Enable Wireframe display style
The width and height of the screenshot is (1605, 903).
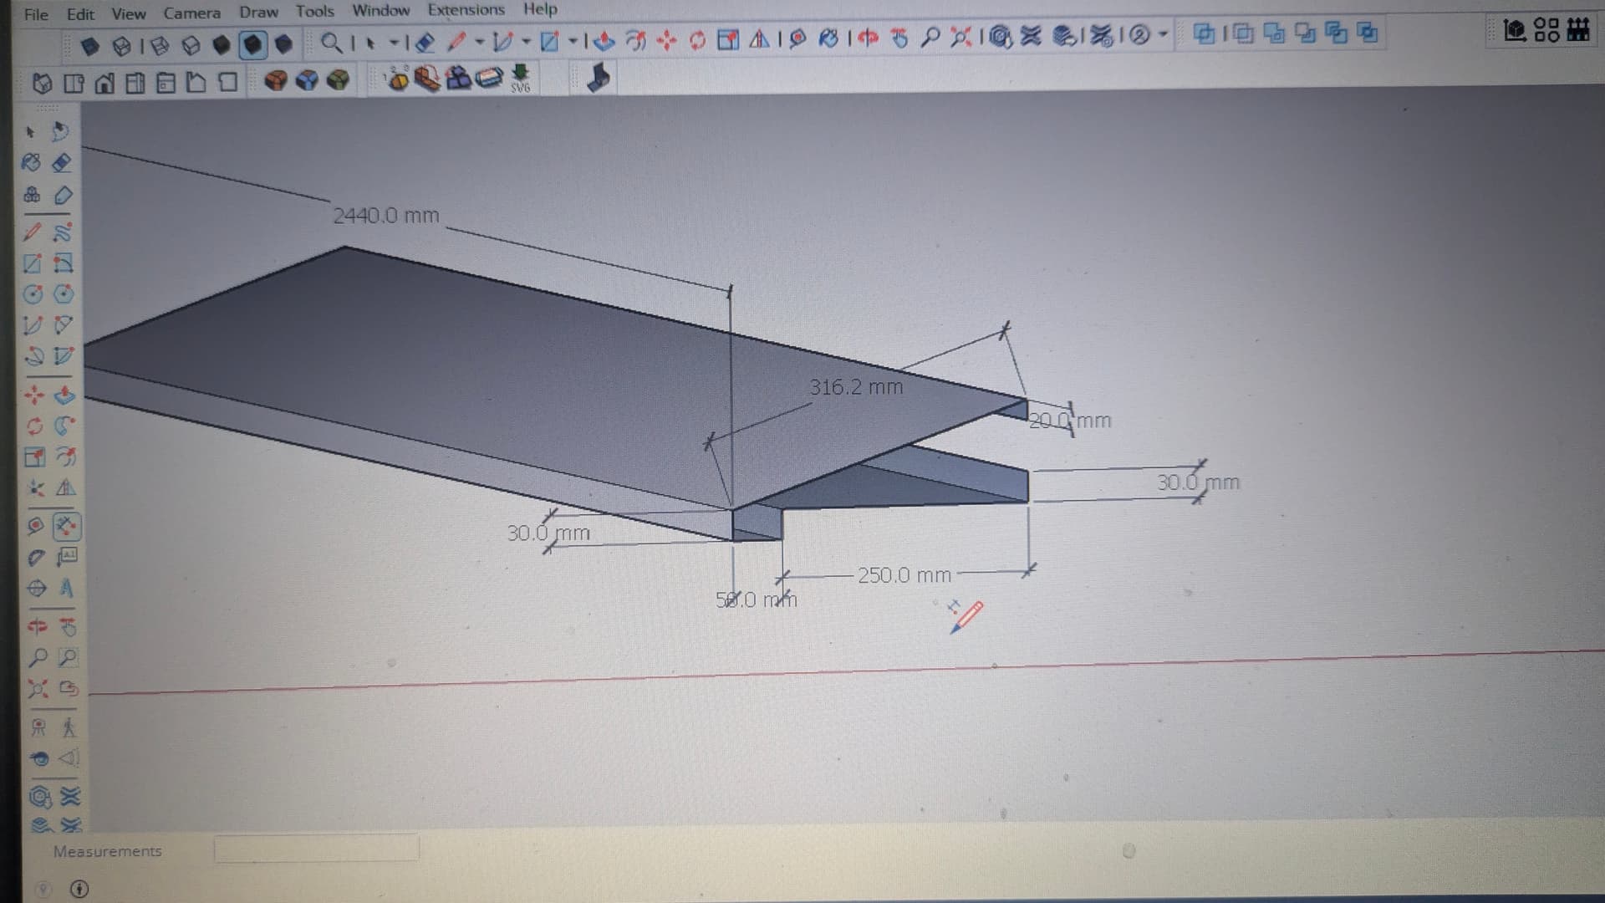click(159, 45)
